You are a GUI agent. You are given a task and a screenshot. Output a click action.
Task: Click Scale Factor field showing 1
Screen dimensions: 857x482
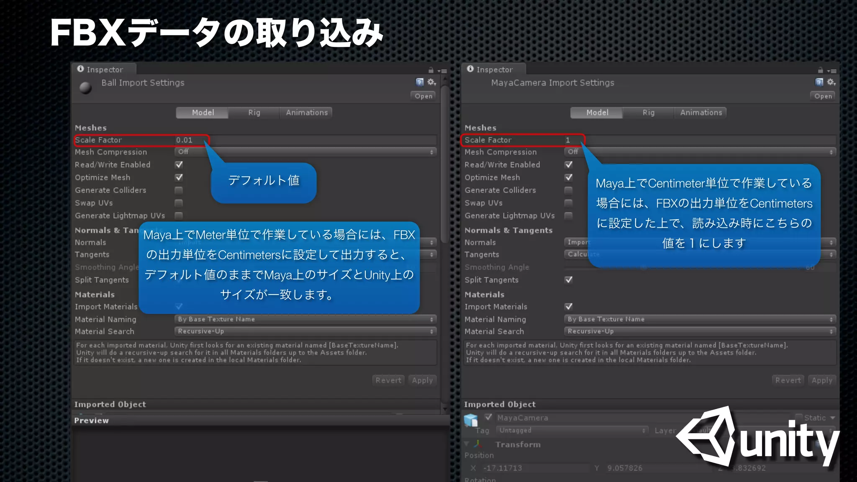(700, 140)
